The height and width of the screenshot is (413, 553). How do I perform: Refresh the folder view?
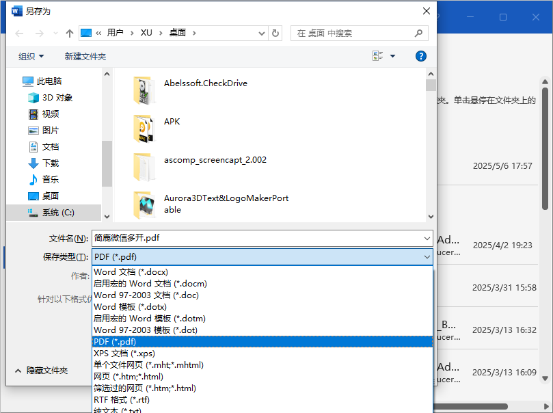point(276,33)
